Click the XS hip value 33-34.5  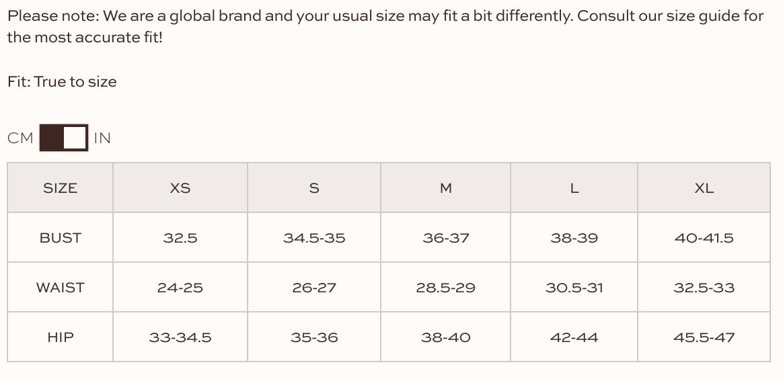click(x=180, y=337)
